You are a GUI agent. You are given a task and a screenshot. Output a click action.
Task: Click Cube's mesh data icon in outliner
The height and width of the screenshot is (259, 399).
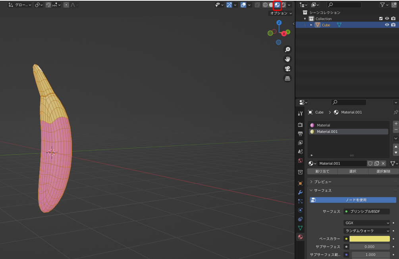(339, 25)
